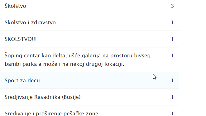Select Sređivanje i proširenje pešačke zone row

(x=89, y=111)
